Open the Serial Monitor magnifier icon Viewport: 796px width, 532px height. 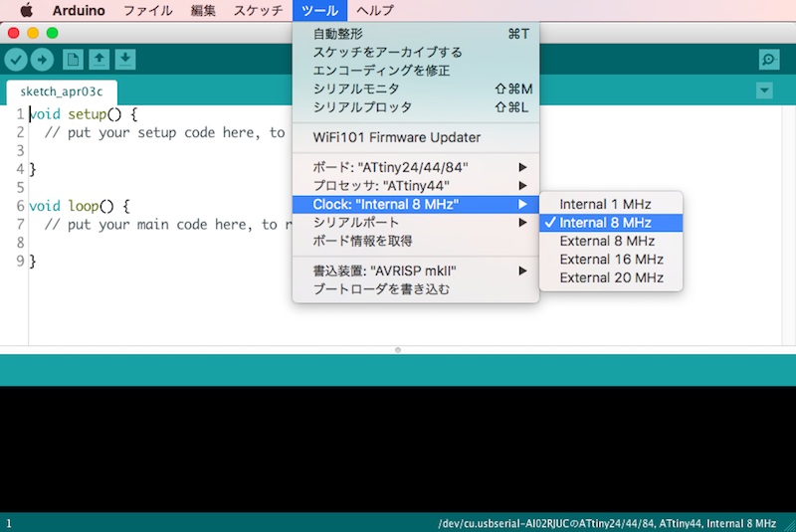pyautogui.click(x=769, y=60)
